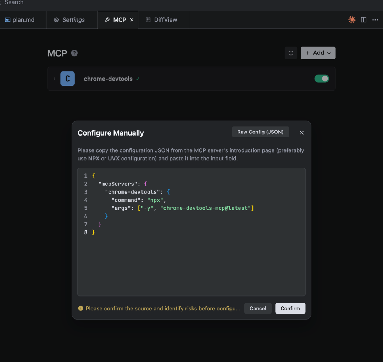Open the more actions ellipsis menu
The width and height of the screenshot is (383, 362).
click(x=375, y=20)
